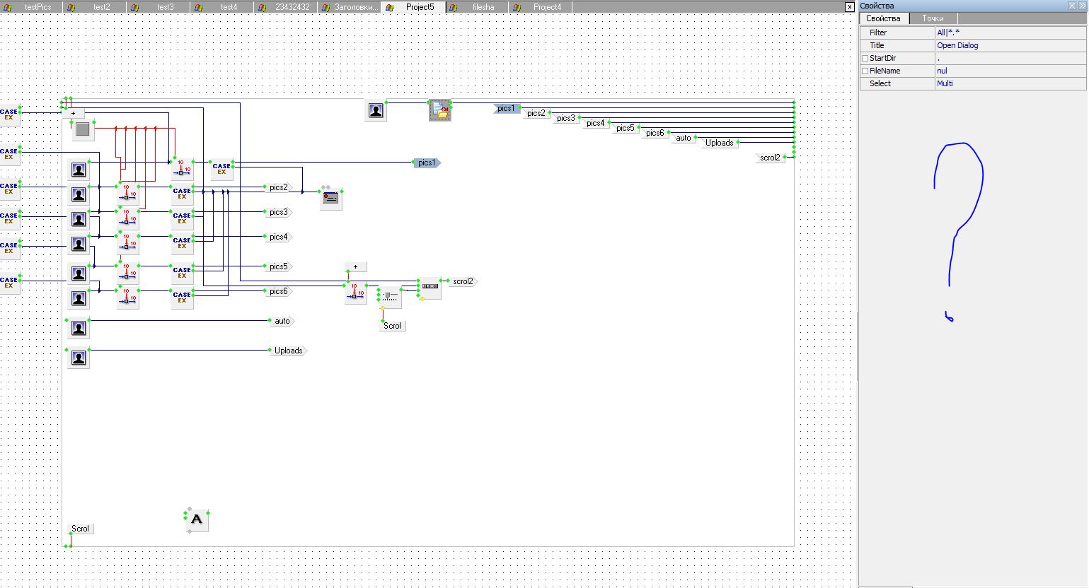Viewport: 1089px width, 588px height.
Task: Switch to the filesha document tab
Action: pyautogui.click(x=483, y=7)
